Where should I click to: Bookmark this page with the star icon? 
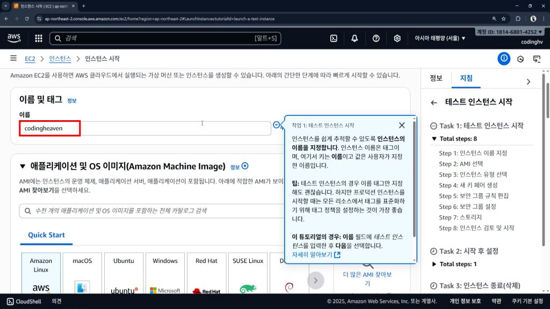503,19
